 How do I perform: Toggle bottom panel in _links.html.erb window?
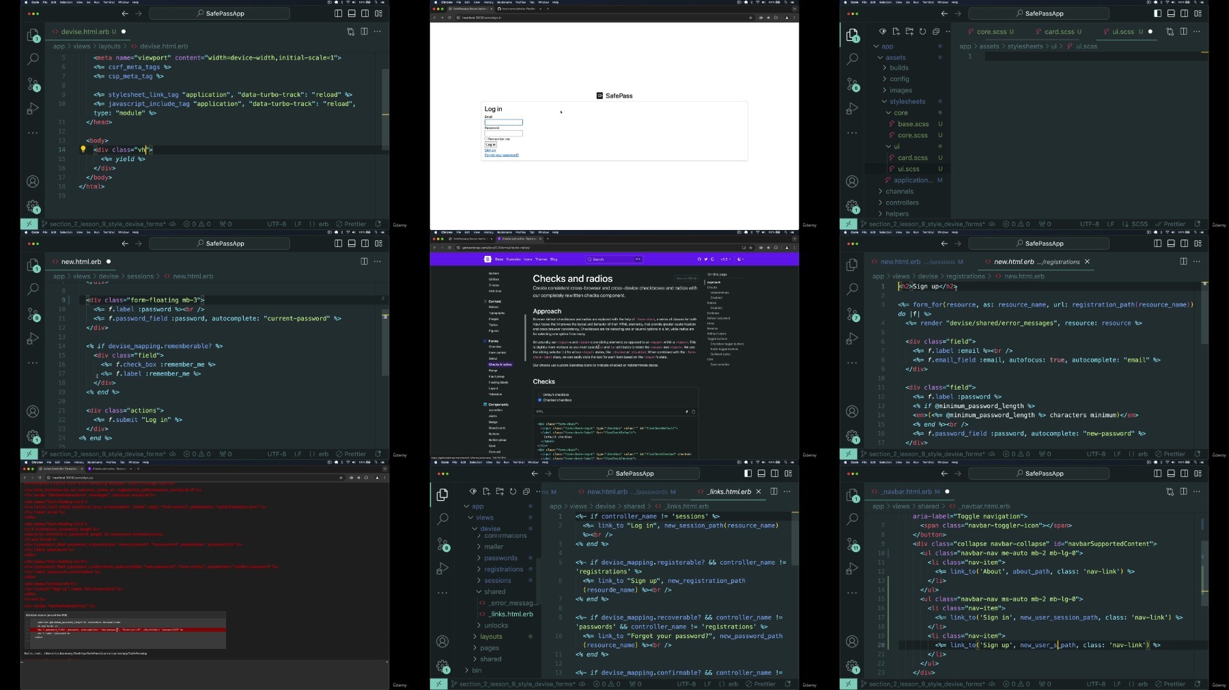click(761, 473)
